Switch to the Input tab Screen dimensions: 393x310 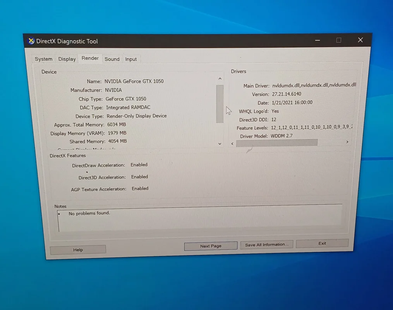point(131,59)
